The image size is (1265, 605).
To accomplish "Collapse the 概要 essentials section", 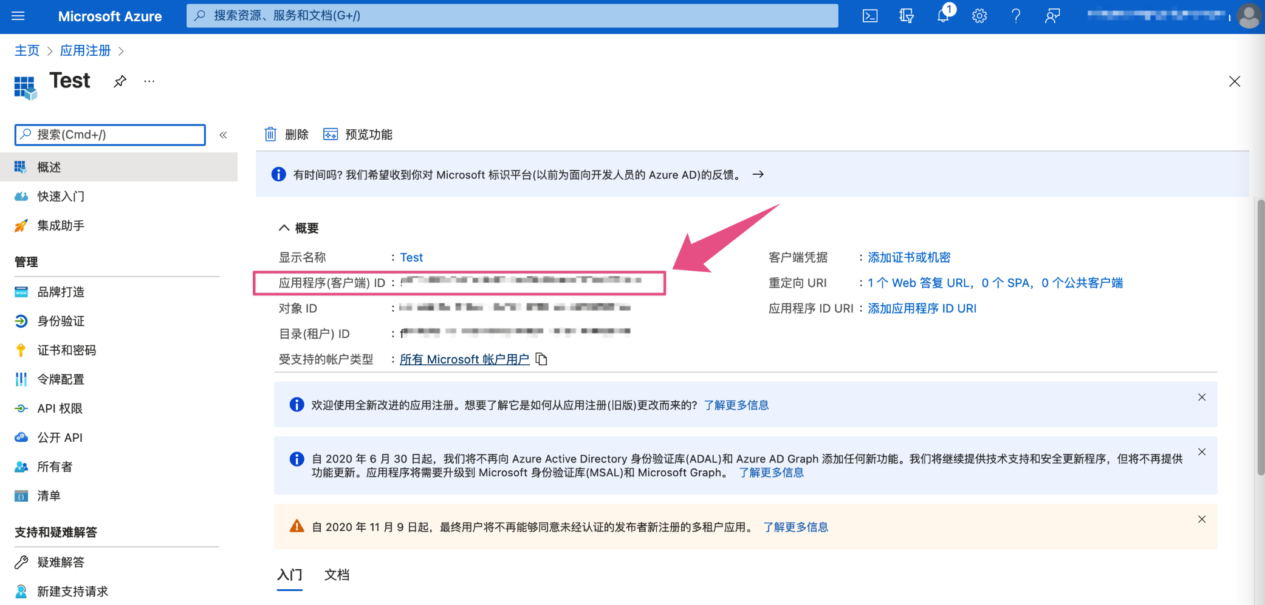I will (284, 228).
